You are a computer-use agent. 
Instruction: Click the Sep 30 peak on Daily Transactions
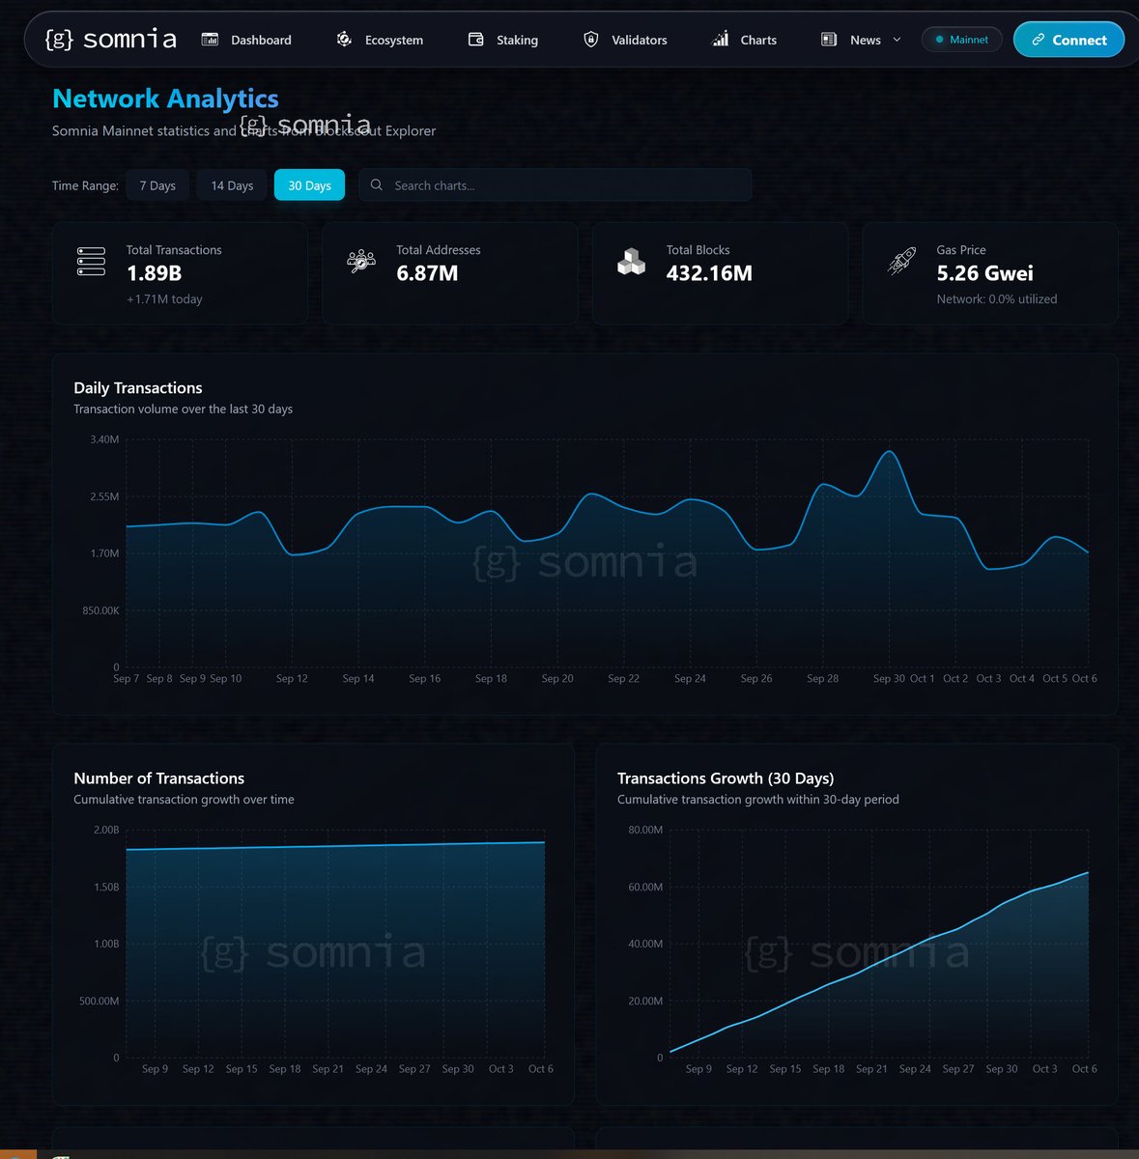pos(890,452)
